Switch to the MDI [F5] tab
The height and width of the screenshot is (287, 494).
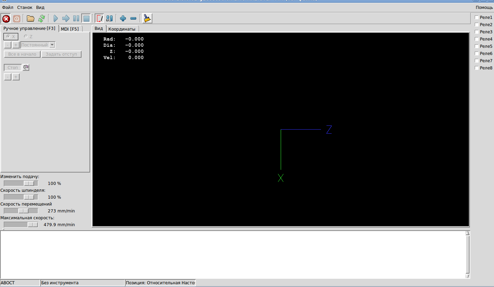click(70, 29)
